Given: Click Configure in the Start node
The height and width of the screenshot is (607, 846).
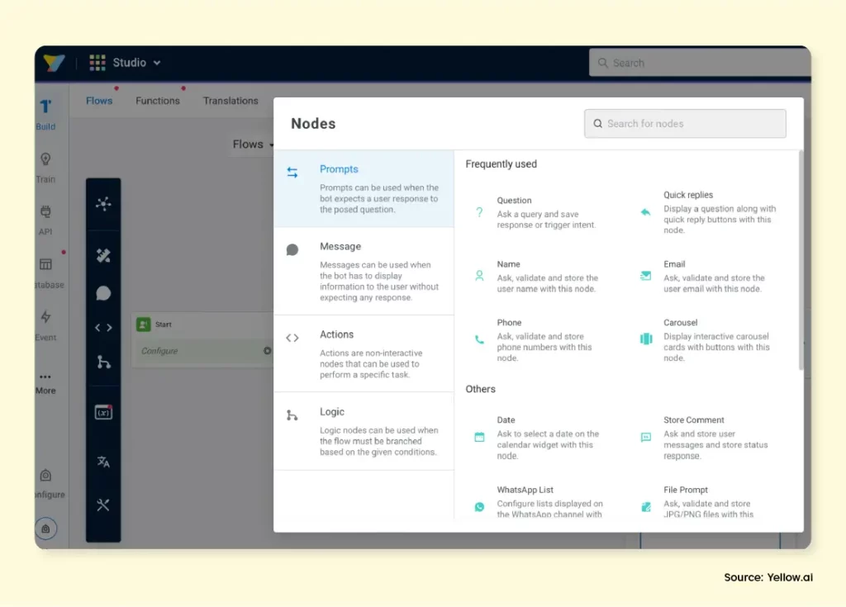Looking at the screenshot, I should pyautogui.click(x=159, y=351).
